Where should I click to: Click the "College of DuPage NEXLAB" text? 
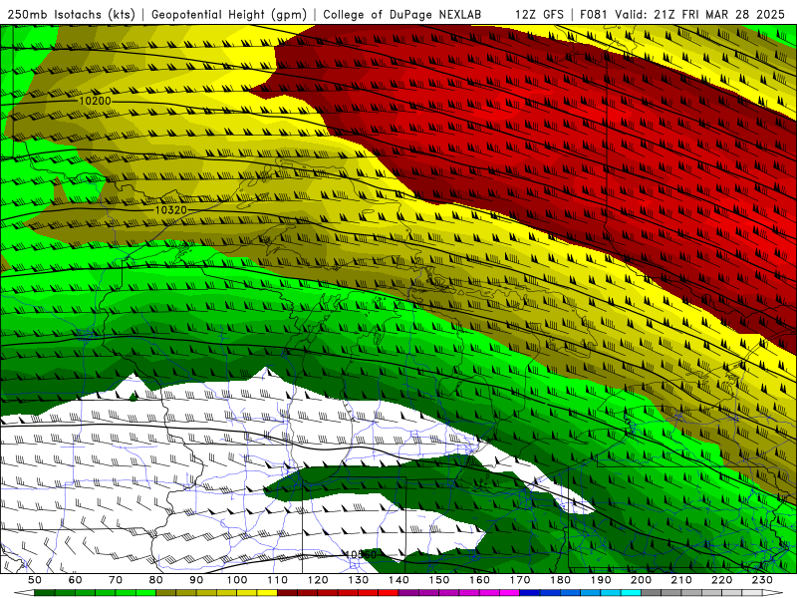click(402, 15)
